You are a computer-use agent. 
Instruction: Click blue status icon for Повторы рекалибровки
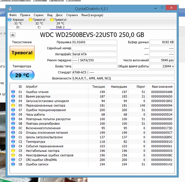(13, 123)
